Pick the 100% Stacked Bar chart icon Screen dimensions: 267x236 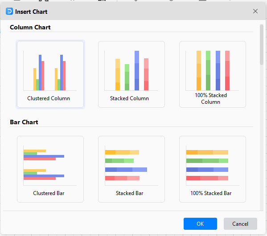click(212, 169)
